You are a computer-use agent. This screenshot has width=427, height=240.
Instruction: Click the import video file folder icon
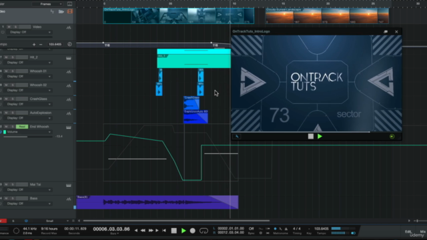(61, 11)
